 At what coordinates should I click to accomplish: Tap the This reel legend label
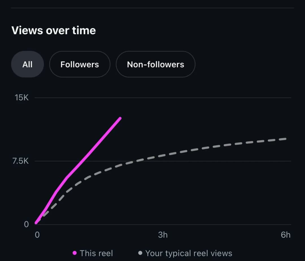96,253
